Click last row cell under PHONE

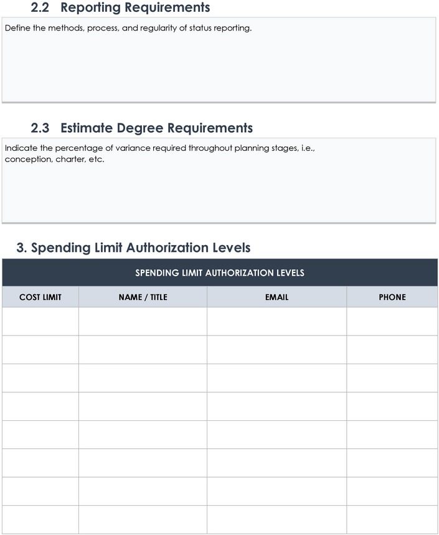pyautogui.click(x=392, y=519)
